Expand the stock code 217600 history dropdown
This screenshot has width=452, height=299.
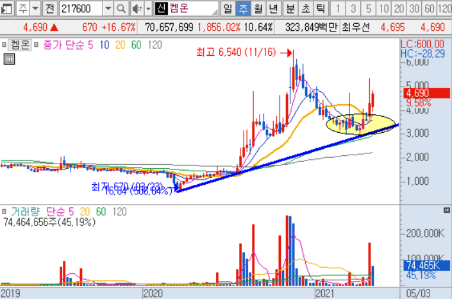[x=108, y=8]
